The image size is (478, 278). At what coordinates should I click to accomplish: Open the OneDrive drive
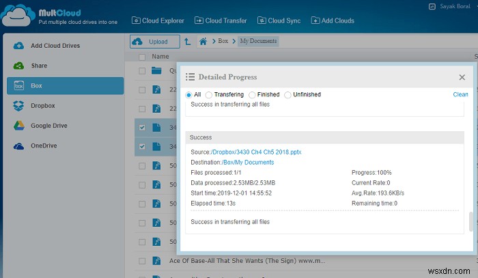44,145
